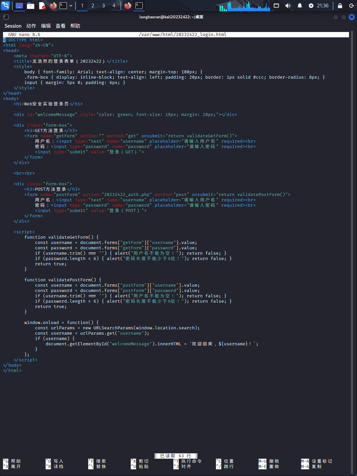The height and width of the screenshot is (476, 357).
Task: Switch to workspace 2
Action: coord(93,6)
